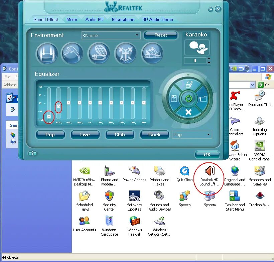The height and width of the screenshot is (262, 274).
Task: Switch to the Microphone tab
Action: tap(123, 19)
